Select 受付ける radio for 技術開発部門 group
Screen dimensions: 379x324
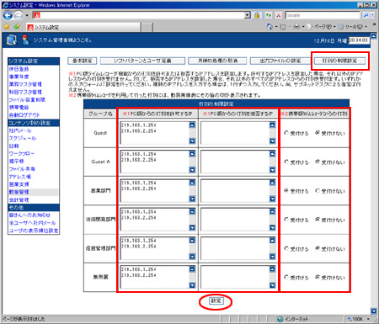(x=286, y=220)
